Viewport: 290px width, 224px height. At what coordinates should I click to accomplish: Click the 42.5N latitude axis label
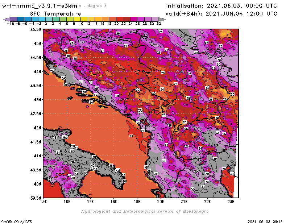(36, 114)
